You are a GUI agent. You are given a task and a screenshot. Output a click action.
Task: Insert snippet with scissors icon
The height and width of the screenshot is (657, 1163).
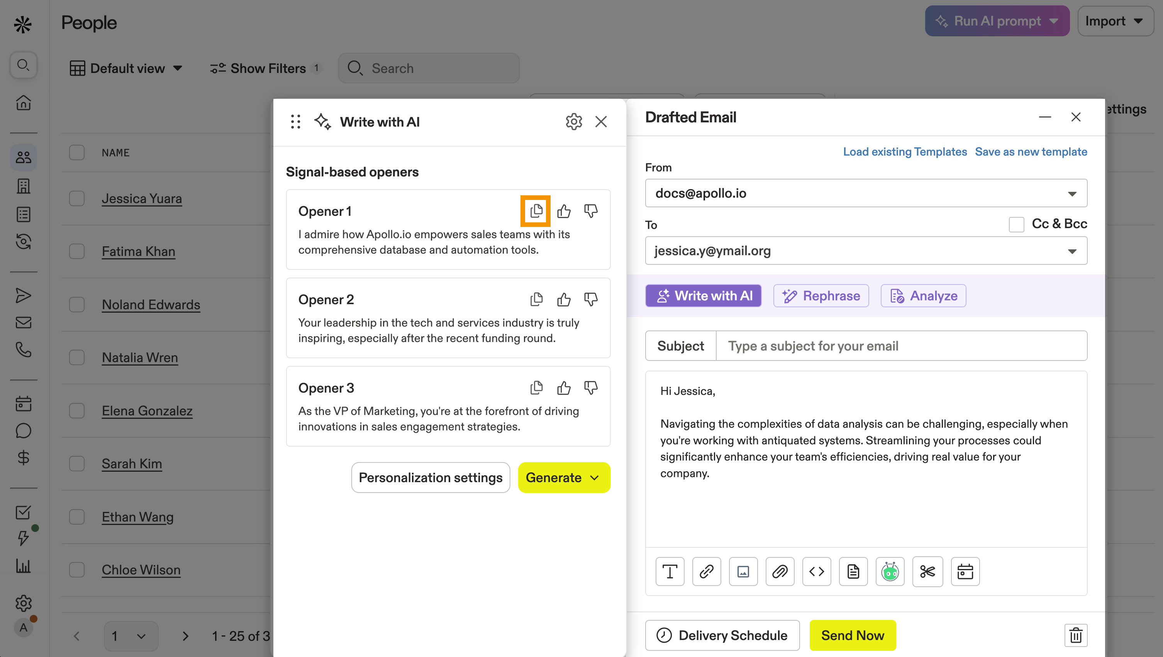(x=927, y=571)
